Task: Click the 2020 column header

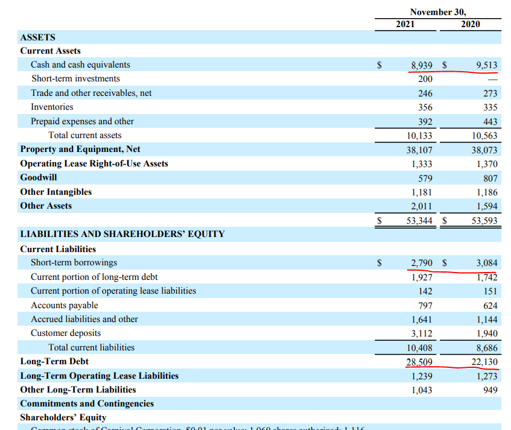Action: (x=470, y=24)
